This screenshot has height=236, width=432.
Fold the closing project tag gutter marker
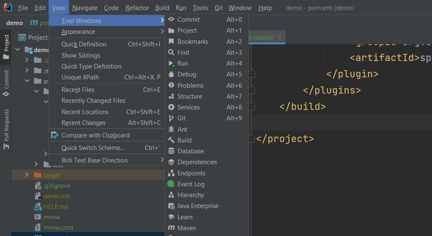click(x=251, y=139)
